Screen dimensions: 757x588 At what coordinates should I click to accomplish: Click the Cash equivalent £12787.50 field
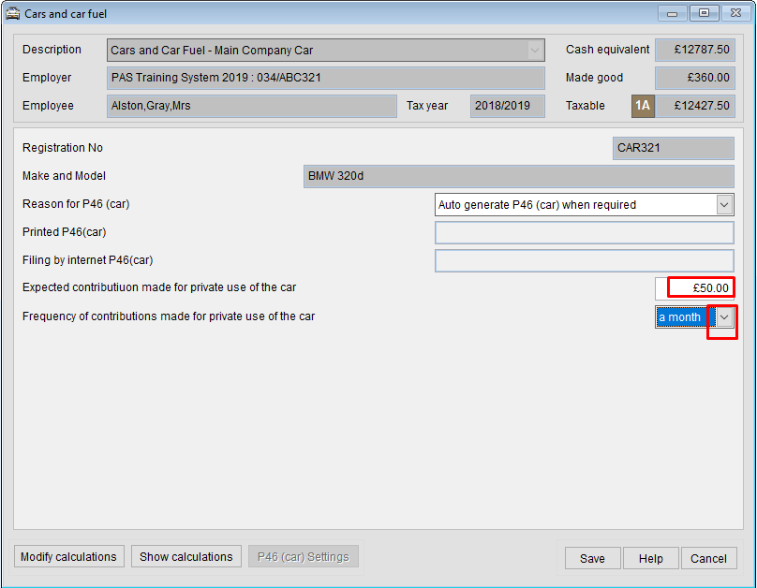pyautogui.click(x=694, y=50)
